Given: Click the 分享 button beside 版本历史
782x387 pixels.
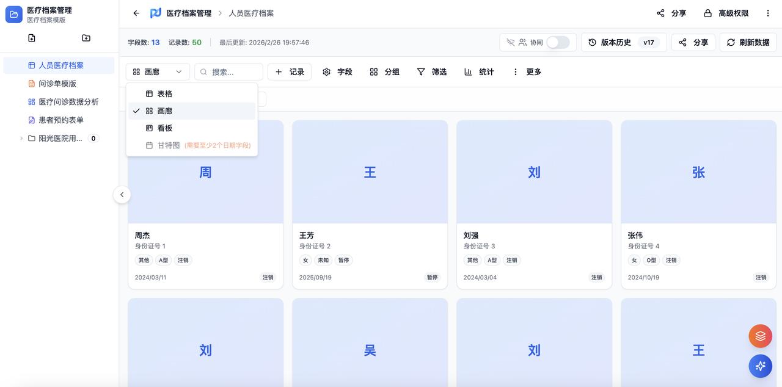Looking at the screenshot, I should tap(693, 42).
